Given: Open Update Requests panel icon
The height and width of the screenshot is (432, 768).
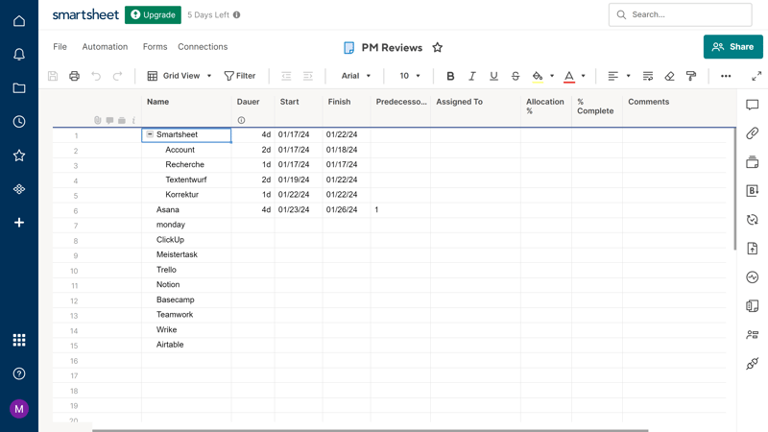Looking at the screenshot, I should (x=753, y=220).
